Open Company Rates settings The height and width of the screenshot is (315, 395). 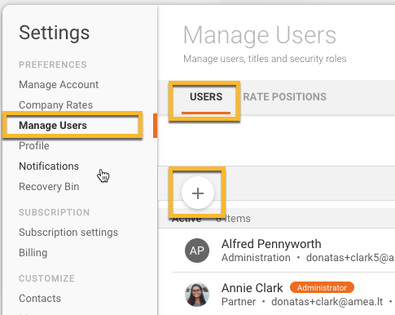point(55,105)
